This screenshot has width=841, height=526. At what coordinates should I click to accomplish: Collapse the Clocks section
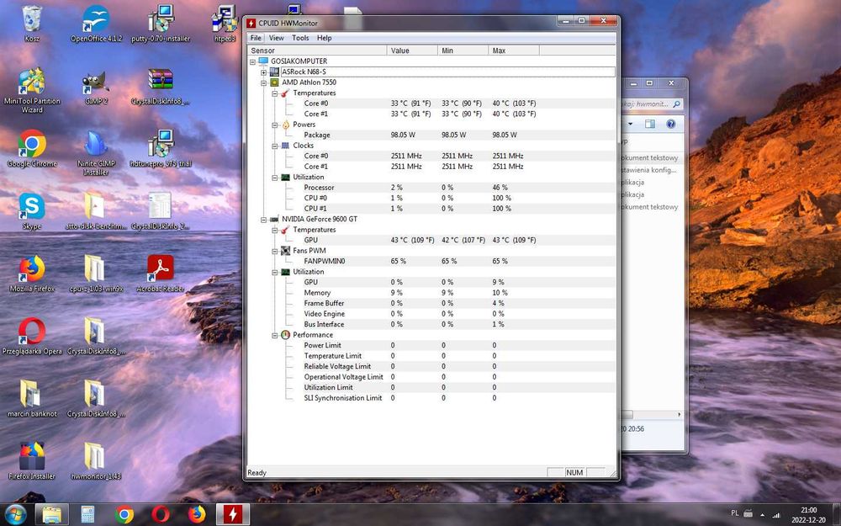(x=275, y=146)
